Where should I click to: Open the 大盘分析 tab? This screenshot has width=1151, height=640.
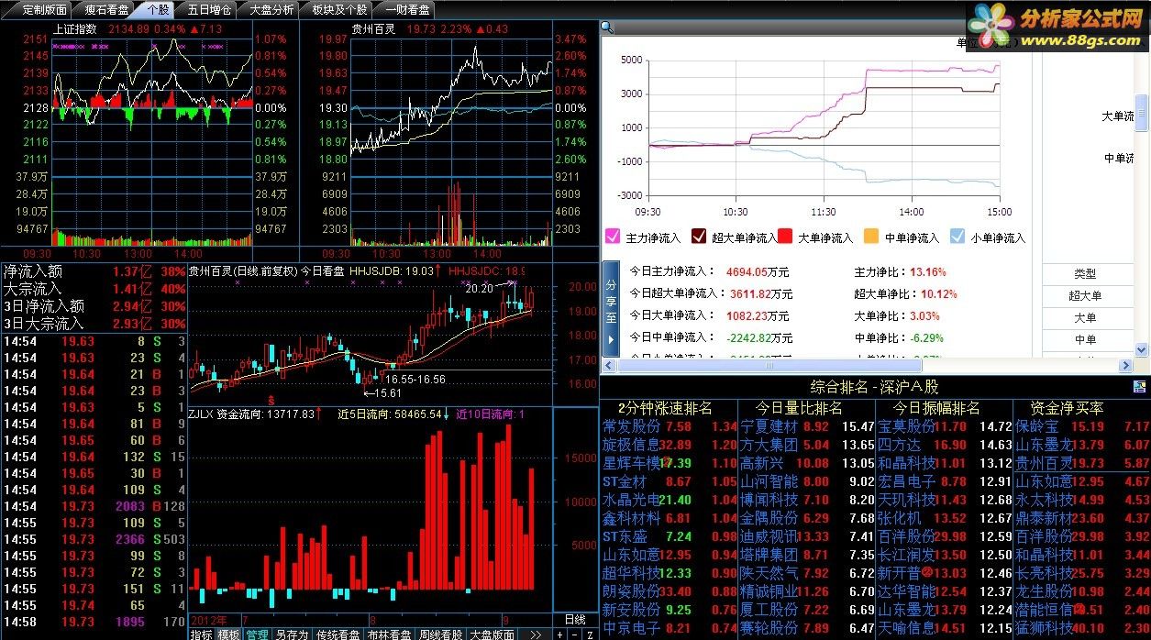272,10
